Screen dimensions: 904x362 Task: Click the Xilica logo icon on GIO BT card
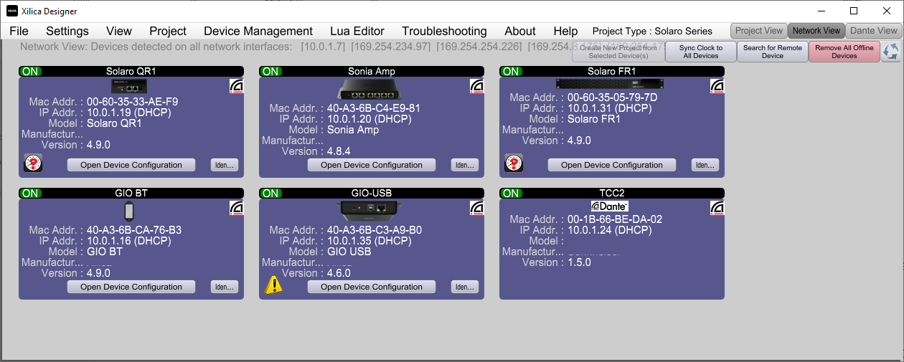tap(236, 208)
